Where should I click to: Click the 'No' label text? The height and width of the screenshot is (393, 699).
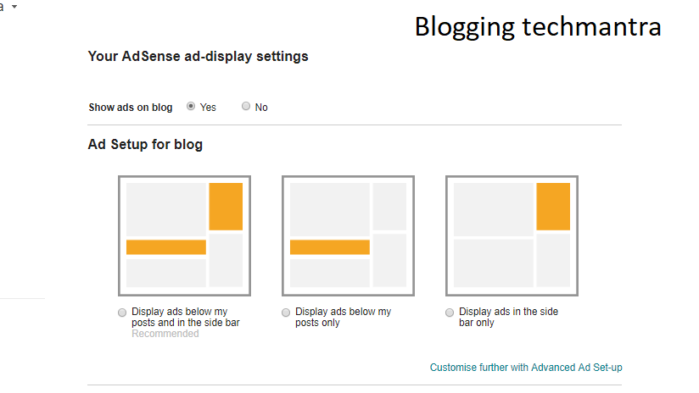click(261, 108)
